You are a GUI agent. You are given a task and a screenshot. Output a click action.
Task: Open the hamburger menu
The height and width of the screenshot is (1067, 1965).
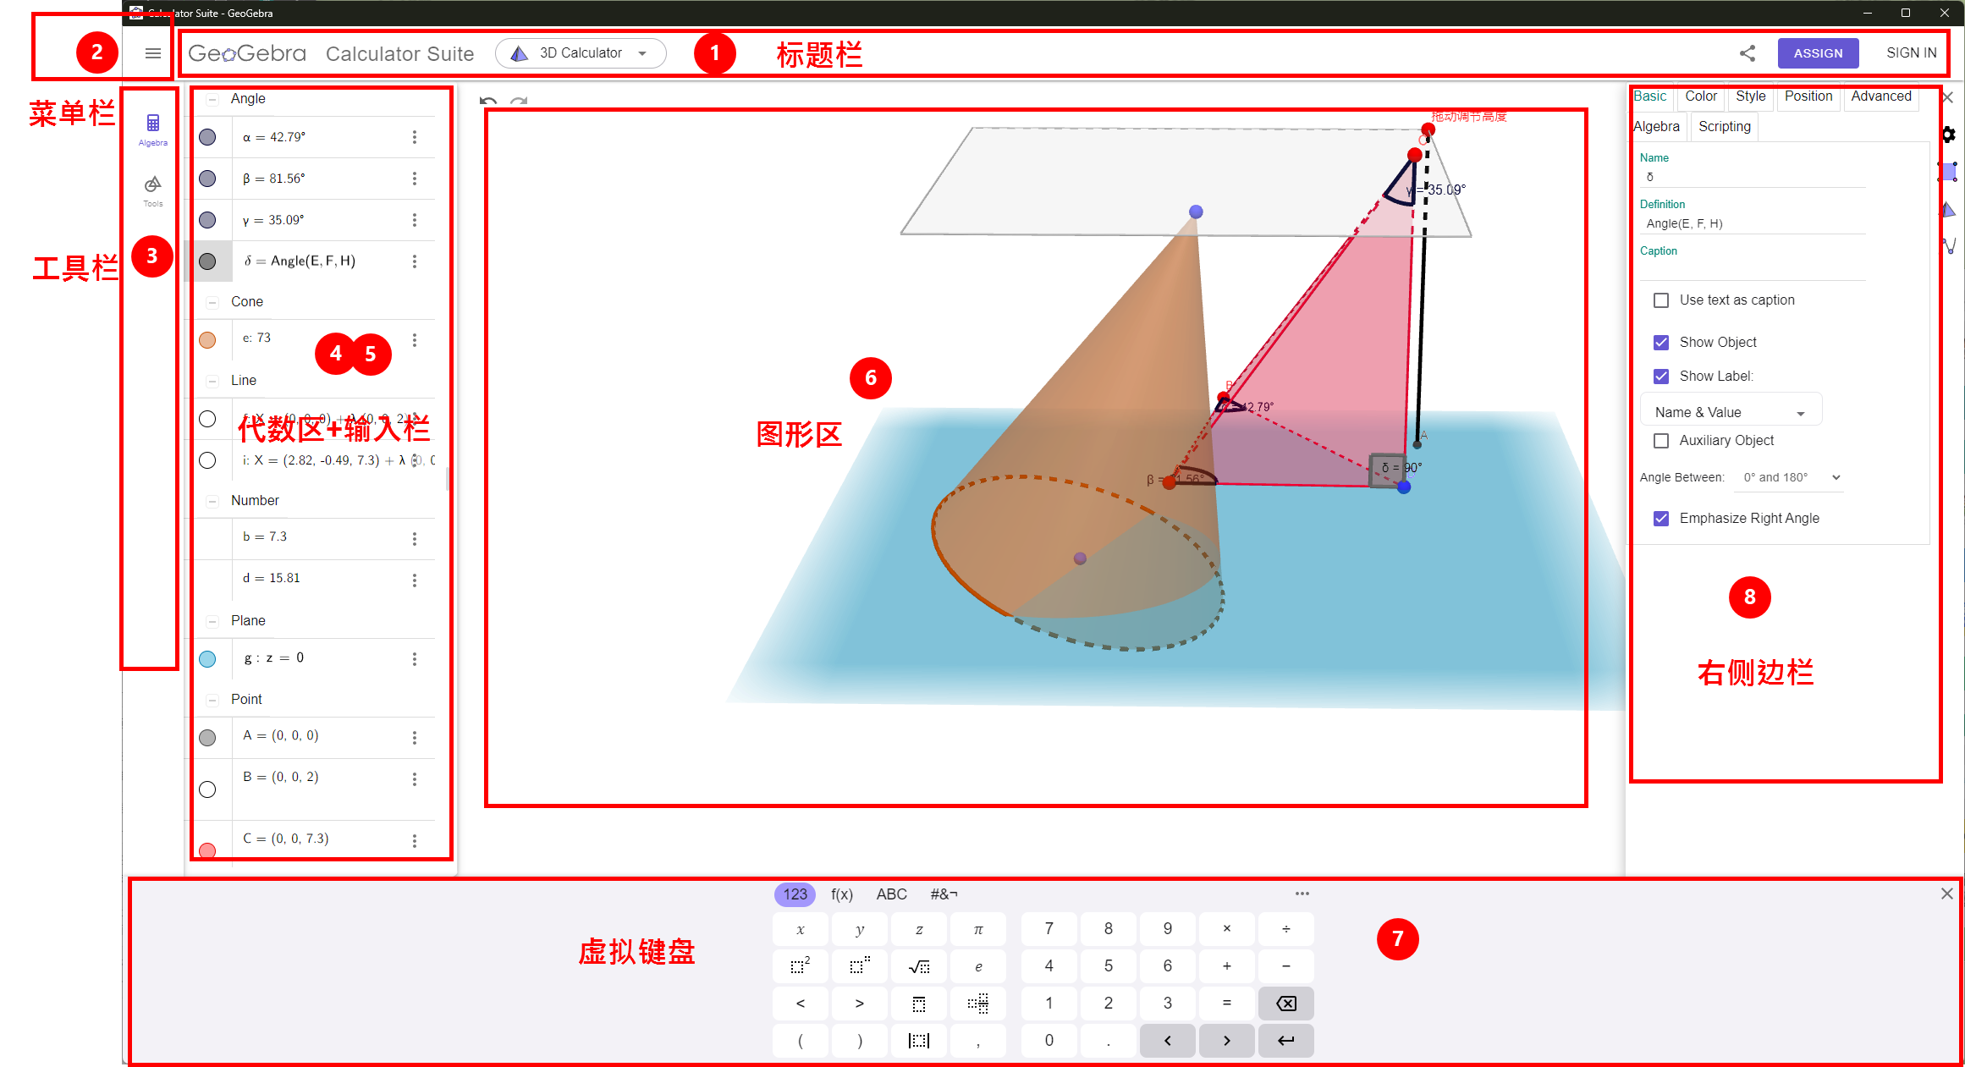[152, 52]
